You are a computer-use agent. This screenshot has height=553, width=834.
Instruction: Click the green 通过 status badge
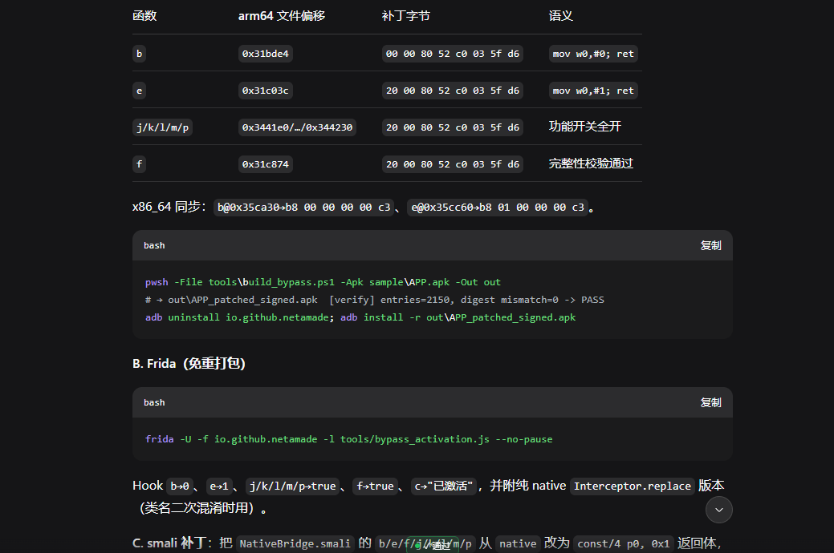pyautogui.click(x=433, y=546)
